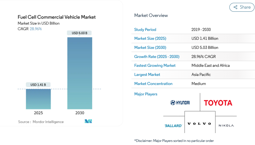This screenshot has width=255, height=145.
Task: Click the USD 1.41 B data label
Action: pyautogui.click(x=38, y=85)
